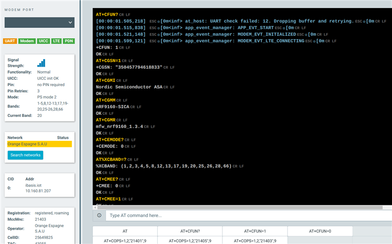The image size is (392, 244).
Task: Click the terminal horizontal scrollbar
Action: [x=242, y=207]
